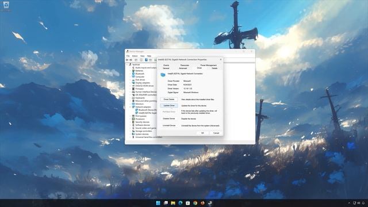Collapse the Network adapters category

coord(131,107)
